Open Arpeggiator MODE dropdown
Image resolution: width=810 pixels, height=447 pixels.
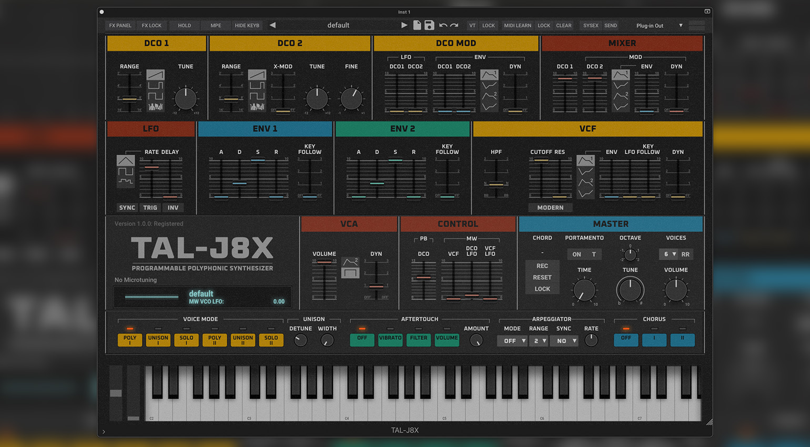click(512, 341)
